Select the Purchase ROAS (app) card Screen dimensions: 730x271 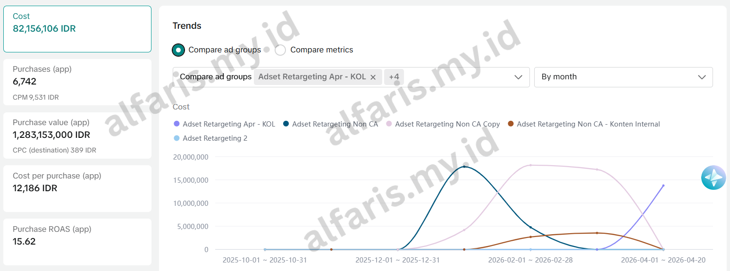(x=77, y=242)
